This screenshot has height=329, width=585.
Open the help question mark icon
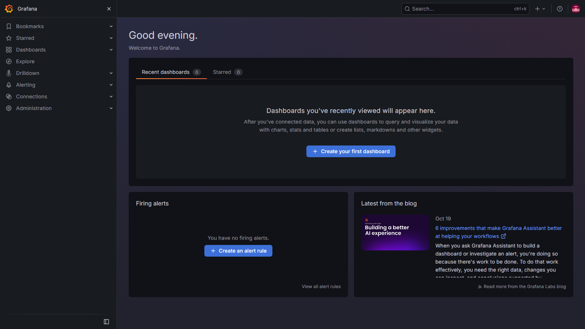560,9
